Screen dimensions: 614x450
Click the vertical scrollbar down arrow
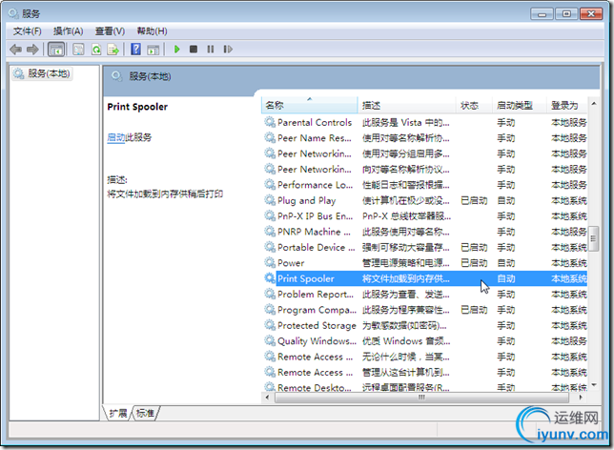click(594, 385)
